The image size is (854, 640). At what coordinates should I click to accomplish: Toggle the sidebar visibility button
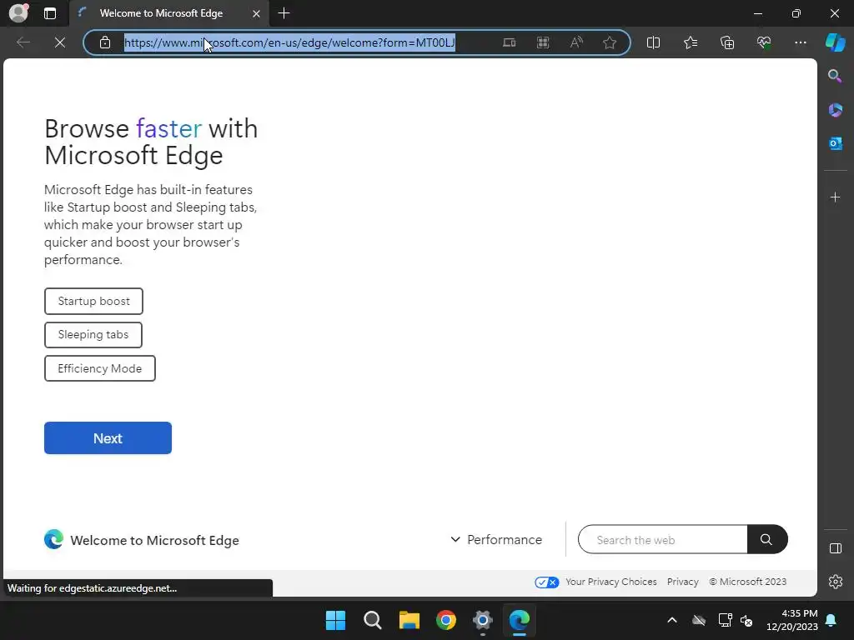click(835, 548)
